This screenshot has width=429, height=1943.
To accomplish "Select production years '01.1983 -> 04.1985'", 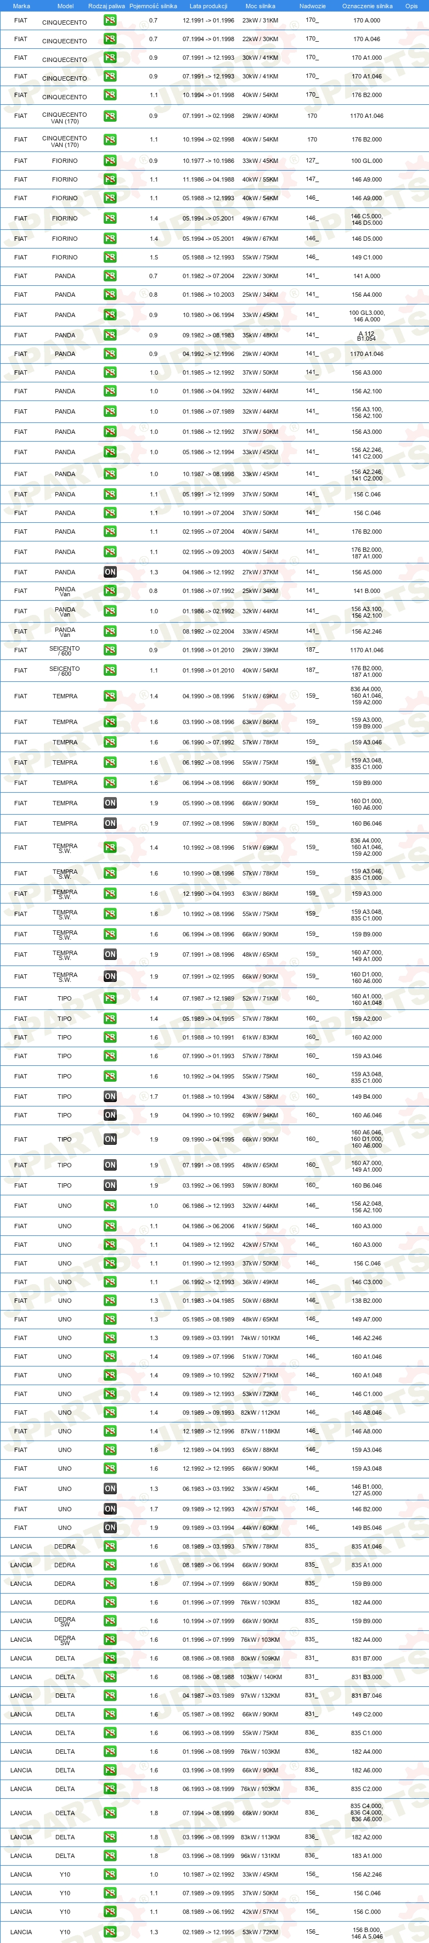I will pyautogui.click(x=208, y=1300).
